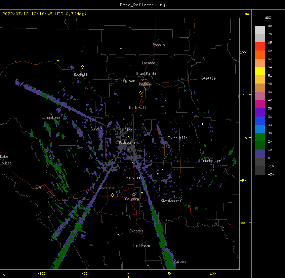This screenshot has height=278, width=285.
Task: Click the Lacombe label
Action: coord(149,63)
